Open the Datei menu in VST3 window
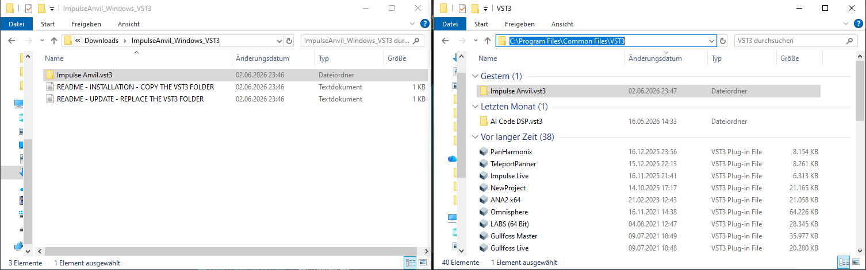This screenshot has height=270, width=866. point(450,24)
